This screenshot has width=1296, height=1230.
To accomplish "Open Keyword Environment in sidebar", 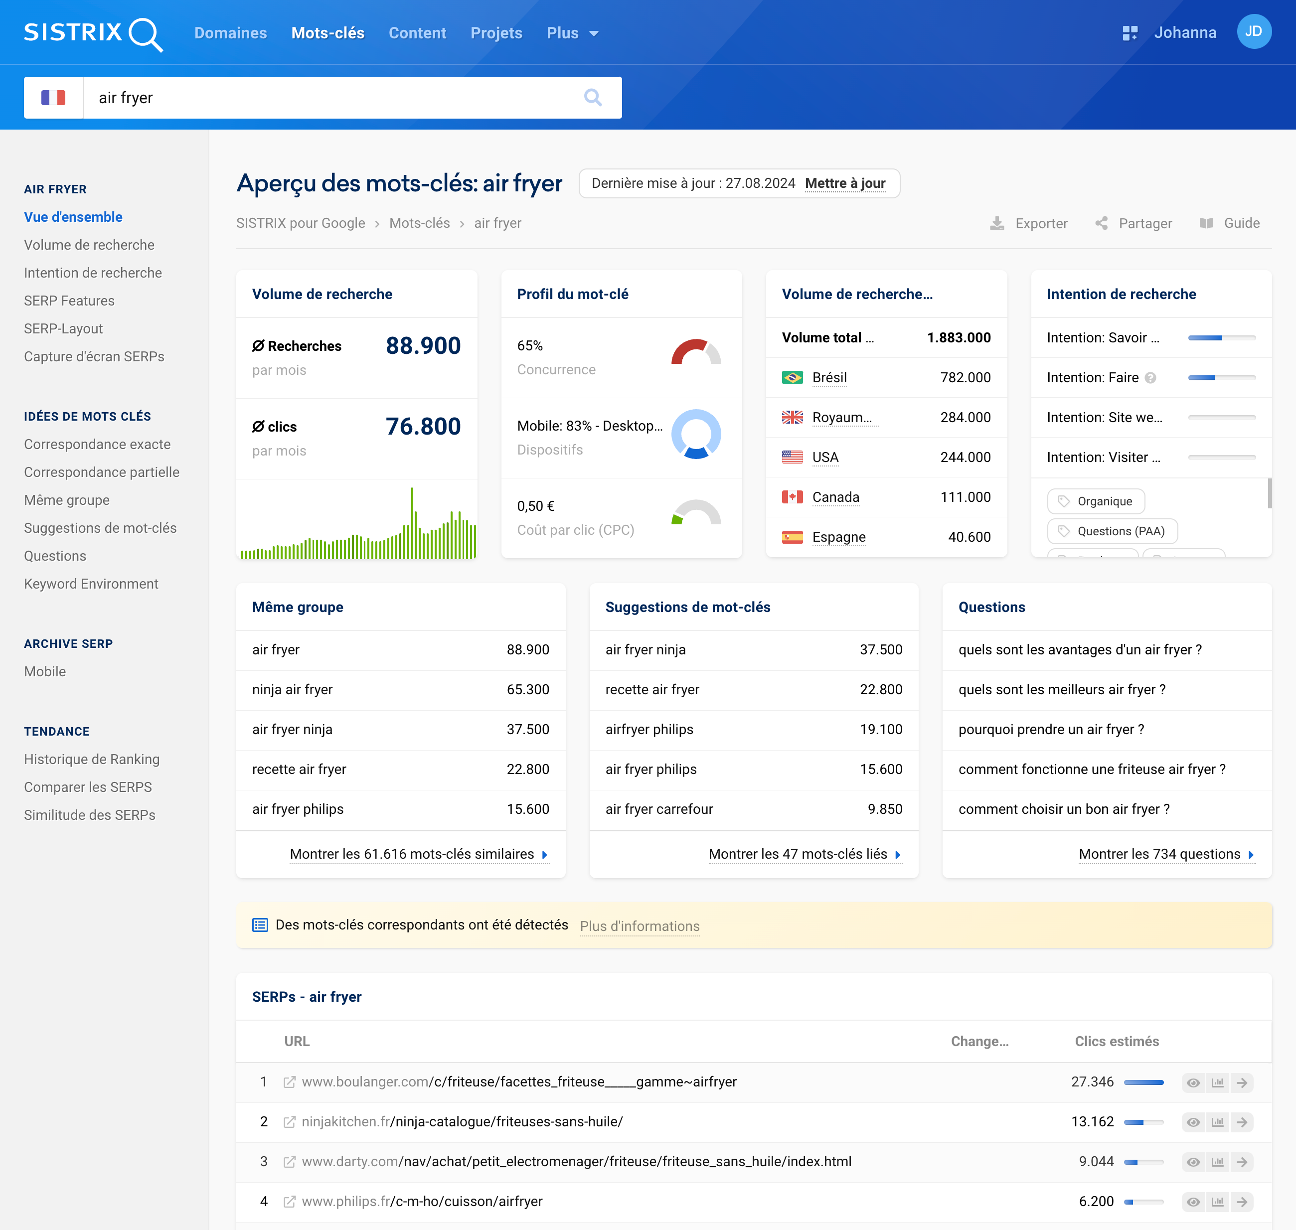I will 91,584.
